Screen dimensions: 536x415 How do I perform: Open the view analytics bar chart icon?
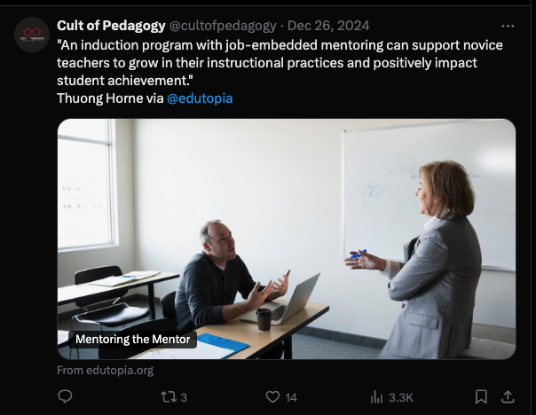[x=376, y=396]
